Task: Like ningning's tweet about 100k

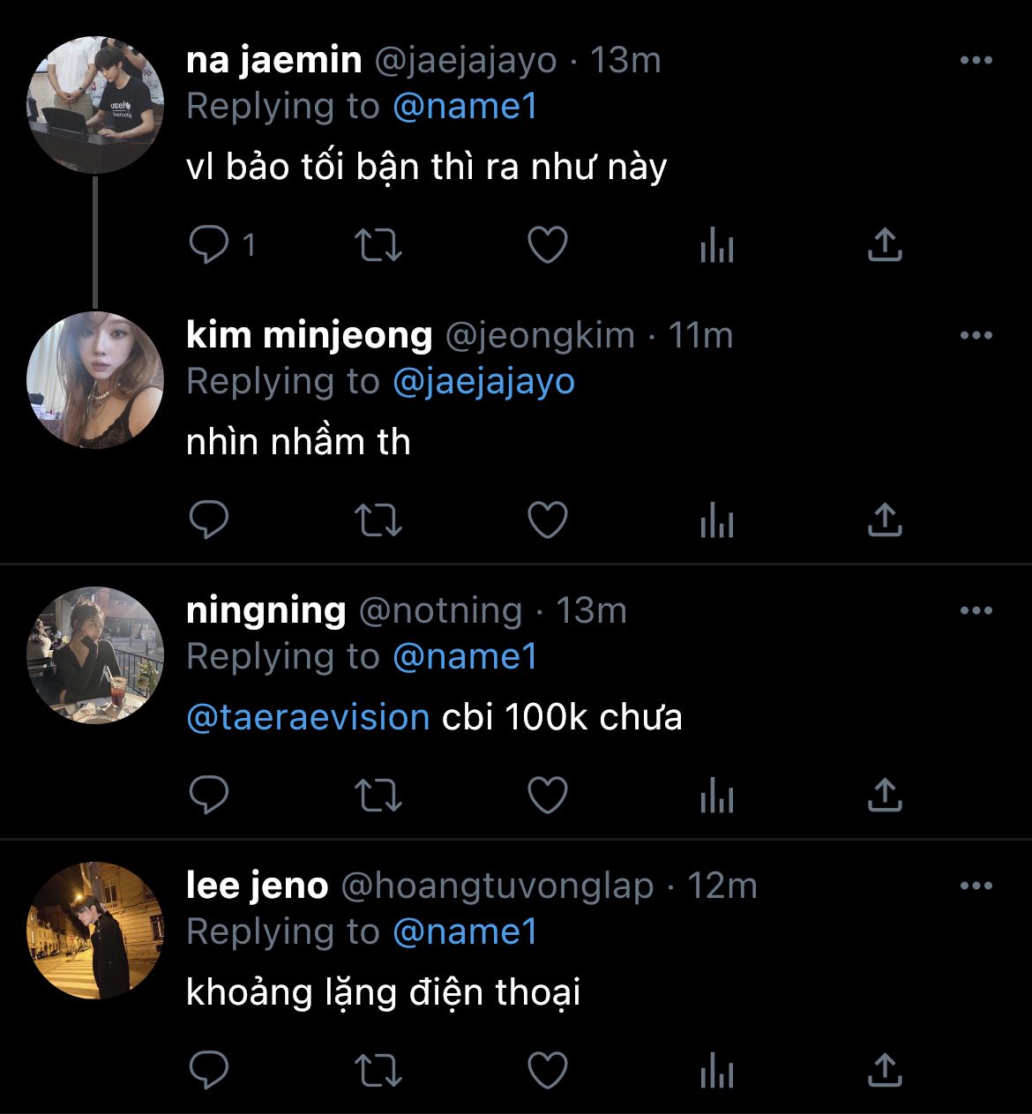Action: (547, 796)
